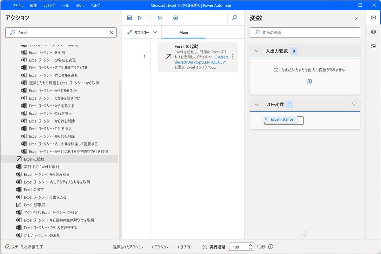Click the 実行遅延 value field showing 100

pos(239,247)
